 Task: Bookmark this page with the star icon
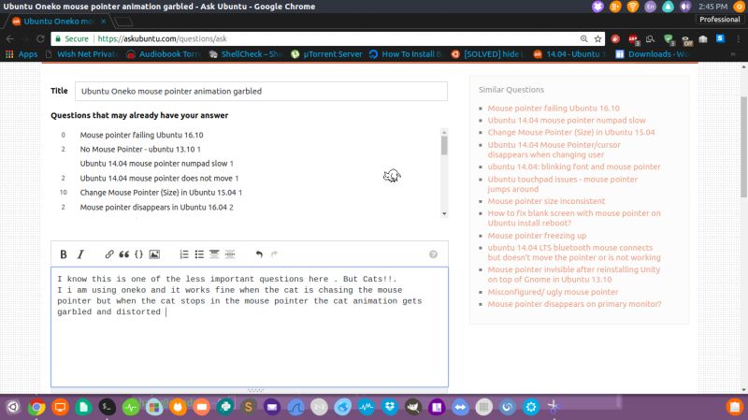pyautogui.click(x=597, y=39)
